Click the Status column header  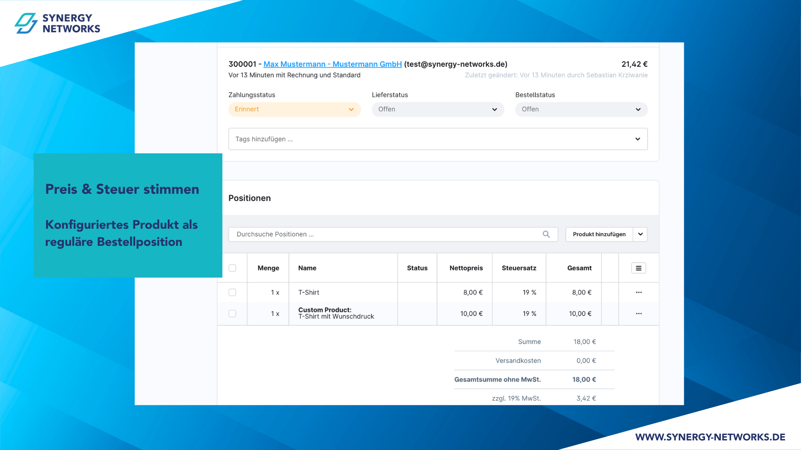click(417, 268)
